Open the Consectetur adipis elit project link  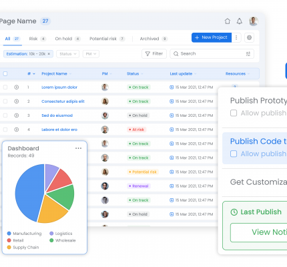(63, 101)
